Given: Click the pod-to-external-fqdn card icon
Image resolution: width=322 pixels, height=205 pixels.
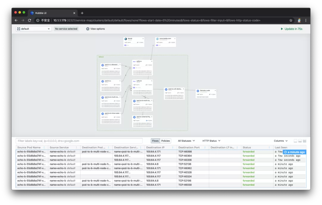Looking at the screenshot, I should [x=134, y=117].
